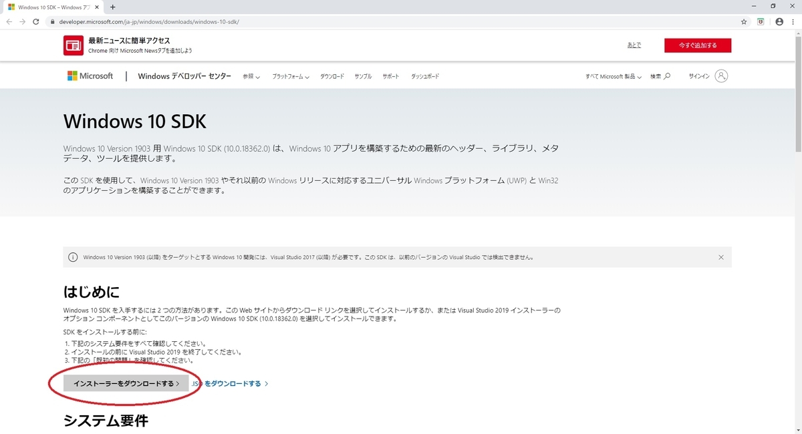Expand すべて Microsoft 製品 dropdown

[x=614, y=77]
